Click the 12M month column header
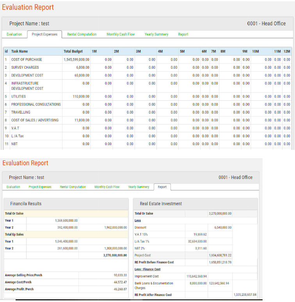The width and height of the screenshot is (295, 302). click(287, 52)
